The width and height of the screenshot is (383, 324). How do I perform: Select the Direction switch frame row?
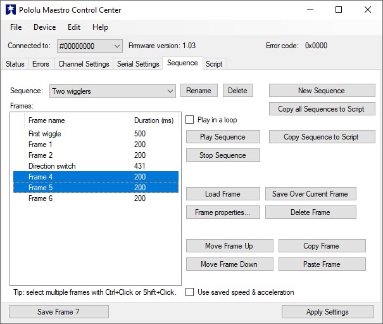[x=52, y=166]
